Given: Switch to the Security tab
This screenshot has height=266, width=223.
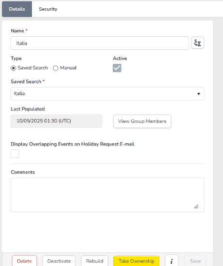Looking at the screenshot, I should pos(48,9).
